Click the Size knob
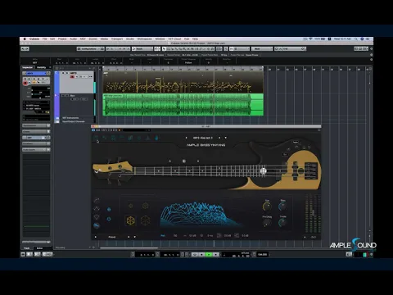The image size is (393, 295). click(x=267, y=206)
